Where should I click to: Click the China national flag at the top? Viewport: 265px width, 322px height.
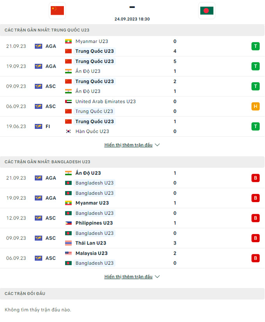[57, 11]
